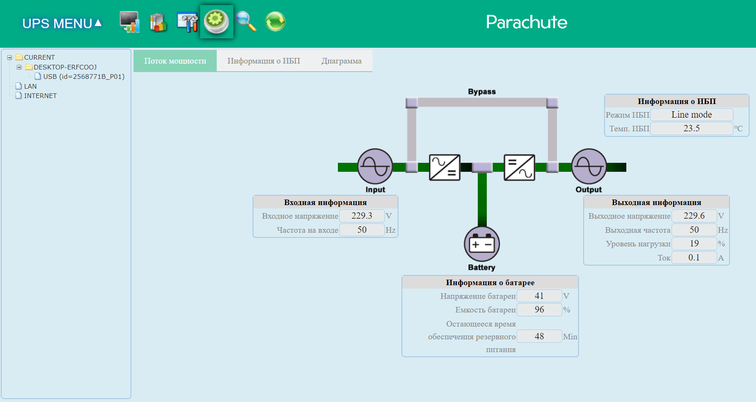Click the Информация о батарее panel header
Viewport: 756px width, 402px height.
point(490,282)
